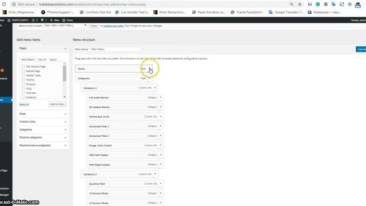Click the Pages list scroll up arrow

tap(65, 64)
